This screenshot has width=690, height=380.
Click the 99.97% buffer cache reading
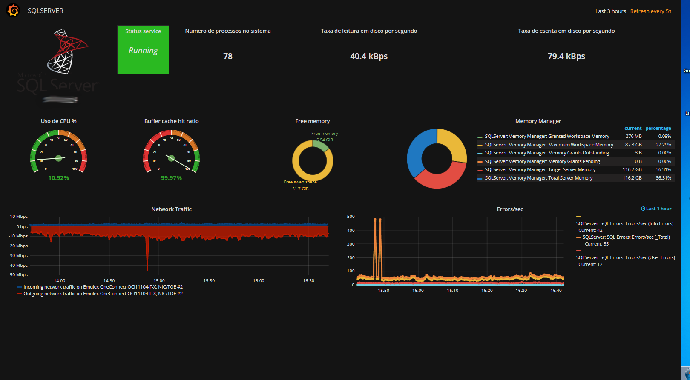point(171,178)
